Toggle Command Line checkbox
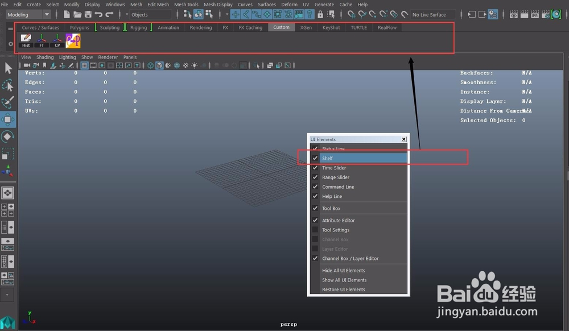 (315, 187)
